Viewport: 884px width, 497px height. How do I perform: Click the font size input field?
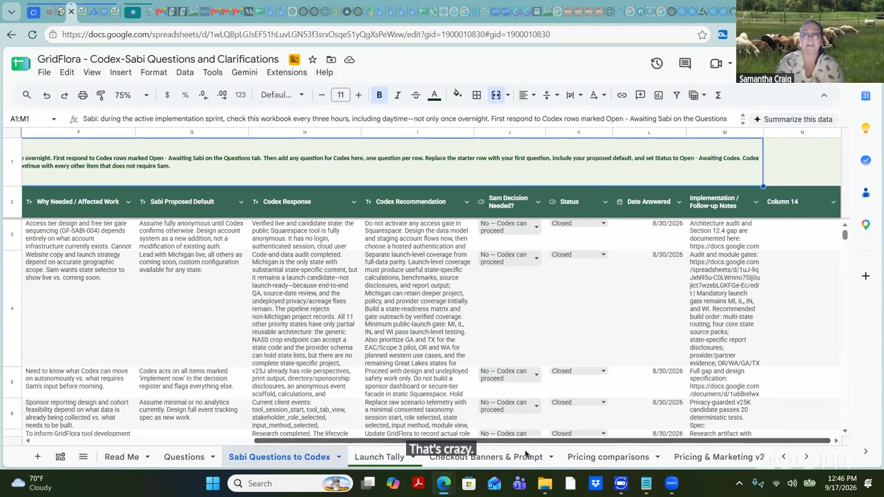click(340, 95)
